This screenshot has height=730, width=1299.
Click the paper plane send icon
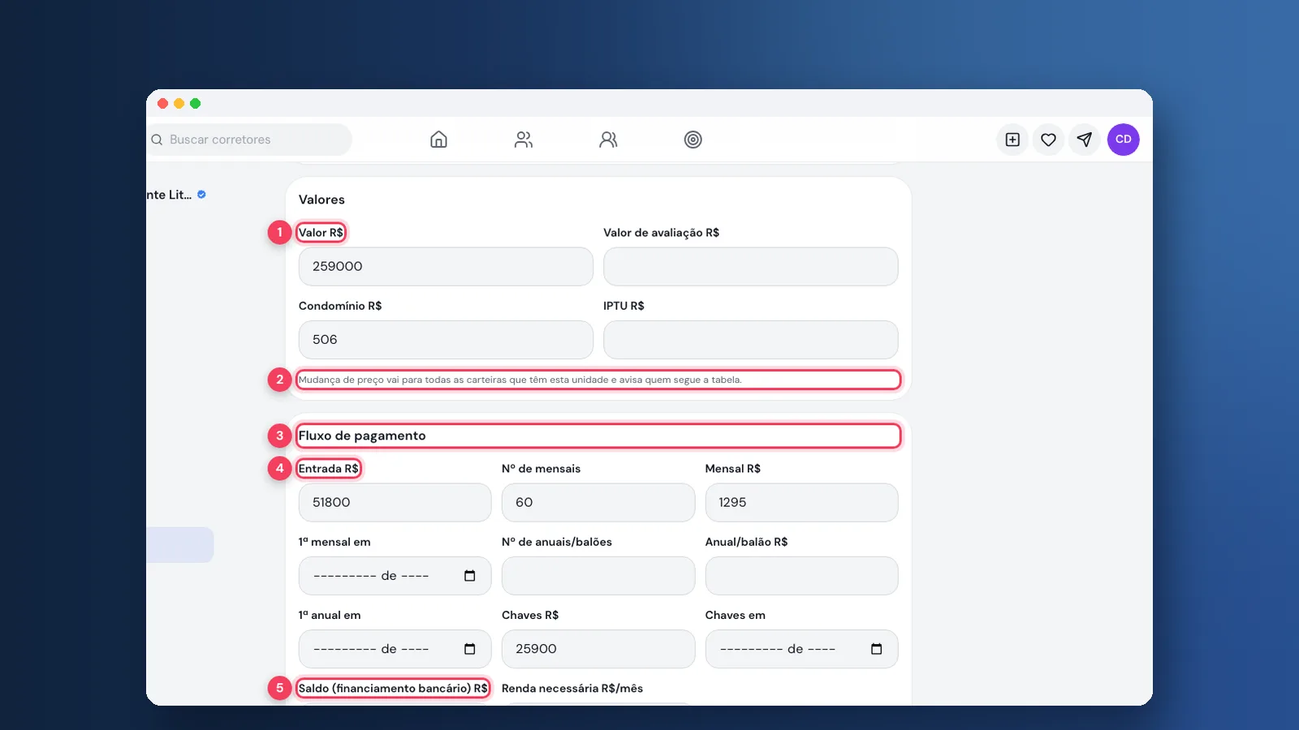coord(1084,140)
